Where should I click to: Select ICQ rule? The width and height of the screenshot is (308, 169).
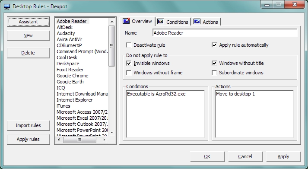[61, 88]
